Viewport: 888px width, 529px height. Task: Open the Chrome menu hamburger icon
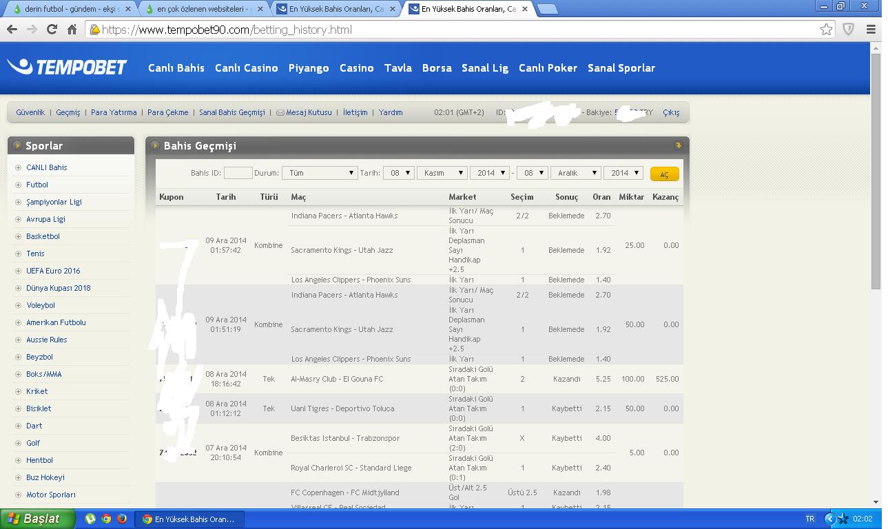871,30
